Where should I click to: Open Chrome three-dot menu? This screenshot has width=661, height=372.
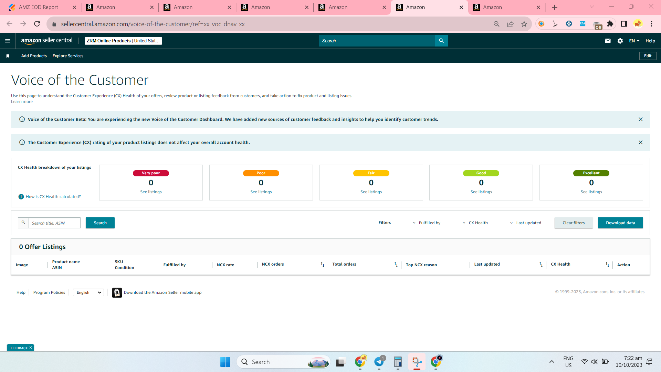(x=651, y=24)
